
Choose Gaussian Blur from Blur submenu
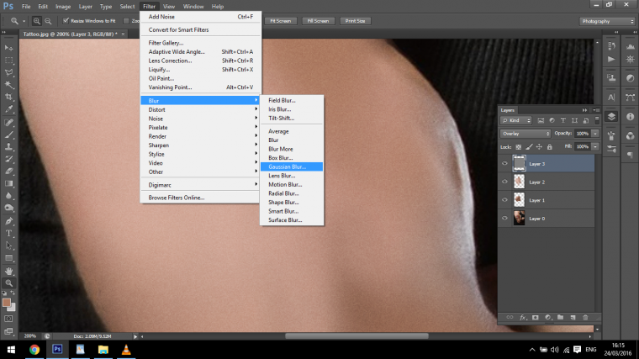(x=292, y=166)
